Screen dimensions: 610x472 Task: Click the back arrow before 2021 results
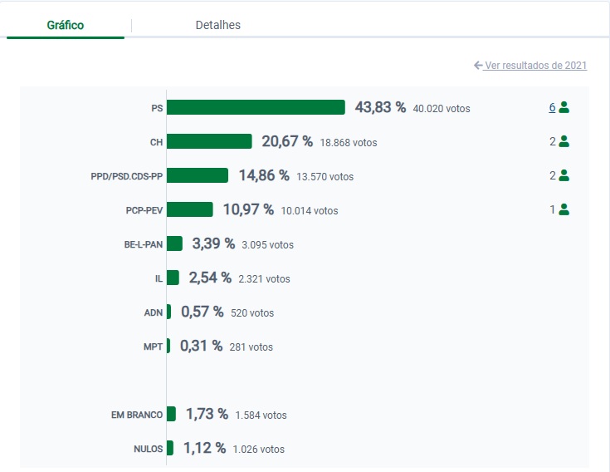478,65
